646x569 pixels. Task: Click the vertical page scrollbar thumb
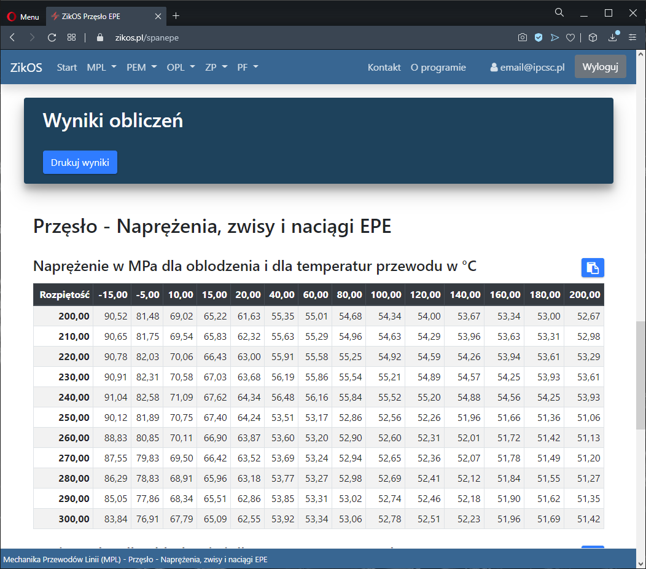(x=640, y=375)
